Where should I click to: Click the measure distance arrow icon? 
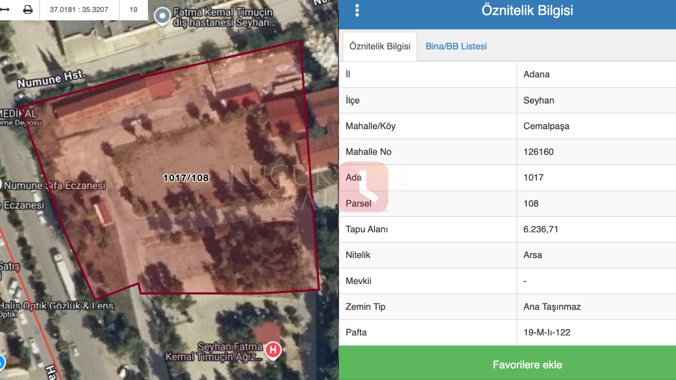click(5, 9)
